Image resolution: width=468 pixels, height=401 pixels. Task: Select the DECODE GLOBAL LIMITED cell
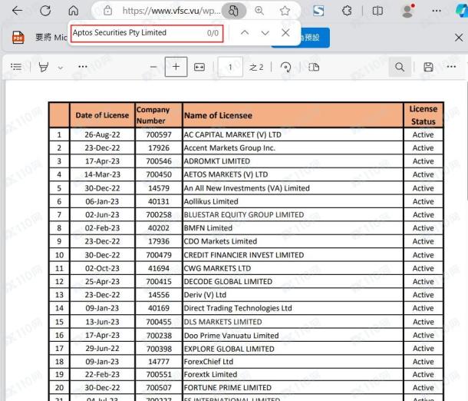tap(293, 282)
